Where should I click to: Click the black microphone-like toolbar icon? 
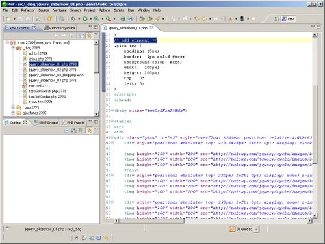[x=242, y=19]
